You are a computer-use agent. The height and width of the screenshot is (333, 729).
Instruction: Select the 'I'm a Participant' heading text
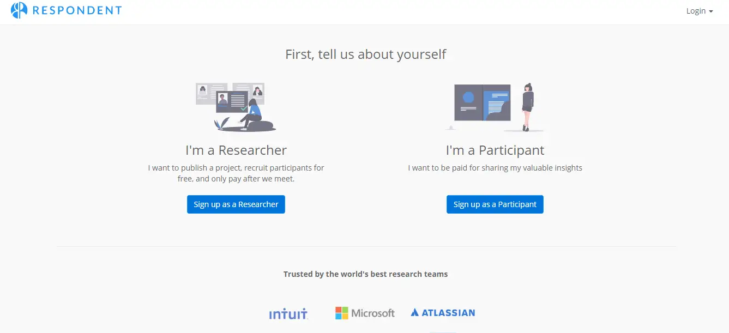coord(495,150)
